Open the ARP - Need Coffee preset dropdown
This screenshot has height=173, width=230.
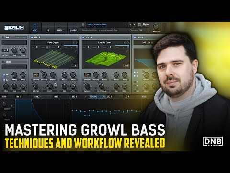tap(107, 25)
